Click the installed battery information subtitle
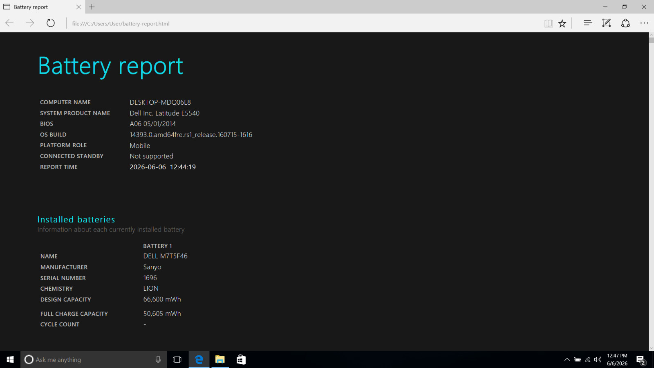Screen dimensions: 654x368 [x=111, y=230]
